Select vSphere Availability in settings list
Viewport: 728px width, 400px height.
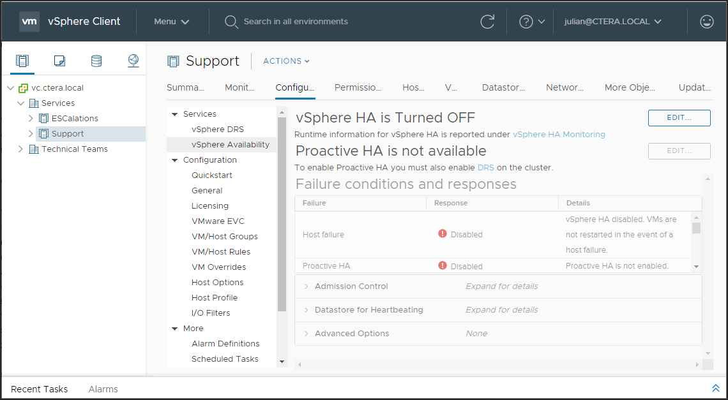pyautogui.click(x=231, y=144)
